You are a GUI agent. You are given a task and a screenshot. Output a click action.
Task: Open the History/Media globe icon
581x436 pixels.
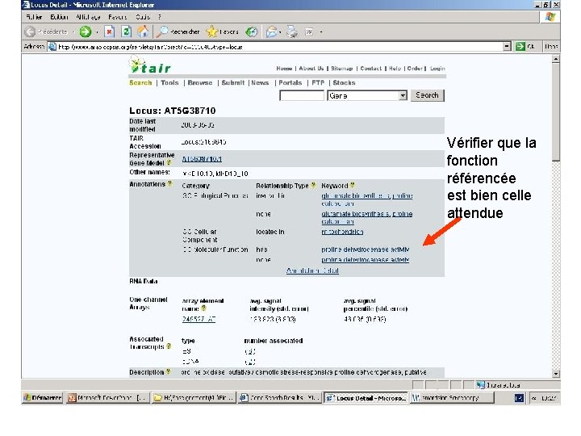pos(252,31)
